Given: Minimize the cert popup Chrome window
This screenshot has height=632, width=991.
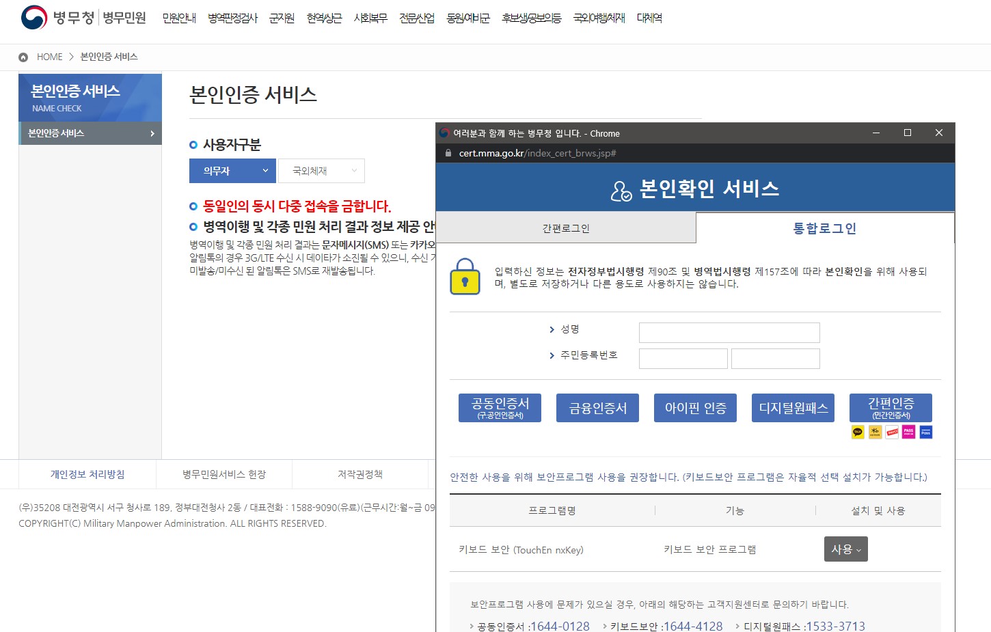Looking at the screenshot, I should coord(876,133).
